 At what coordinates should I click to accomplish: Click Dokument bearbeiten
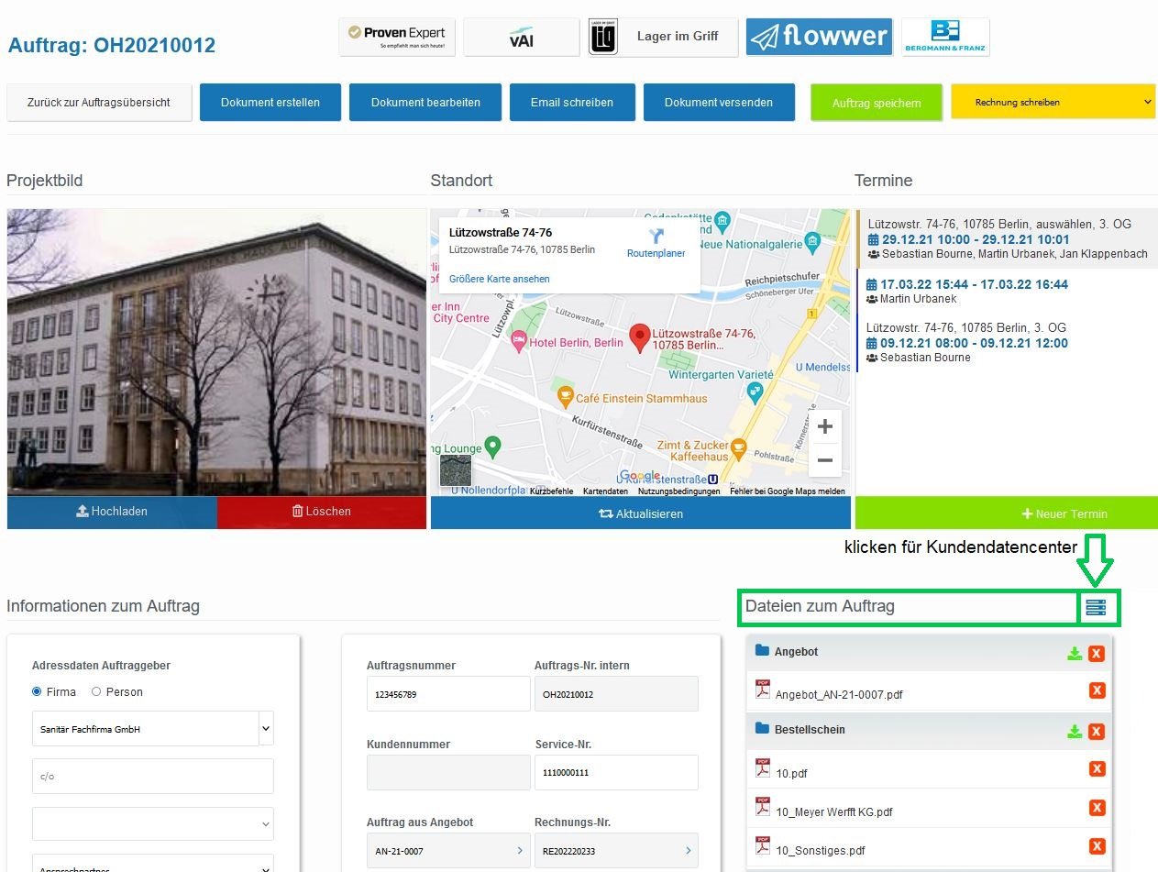pos(425,103)
